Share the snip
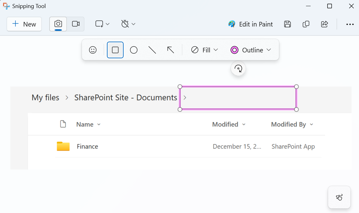Screen dimensions: 359x213 click(324, 24)
